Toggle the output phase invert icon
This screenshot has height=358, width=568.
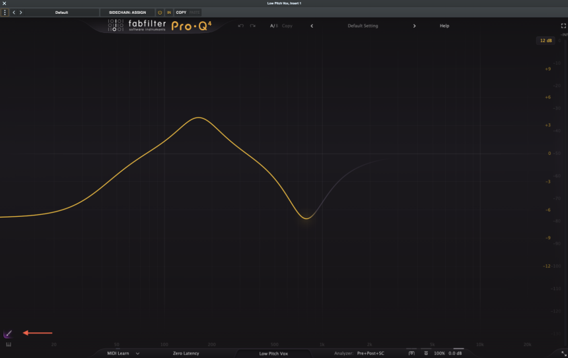tap(411, 353)
